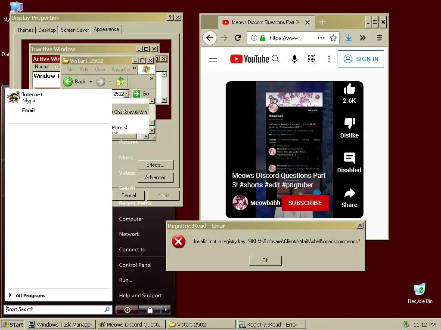Image resolution: width=441 pixels, height=330 pixels.
Task: Click the Disabled comments icon
Action: pyautogui.click(x=350, y=158)
